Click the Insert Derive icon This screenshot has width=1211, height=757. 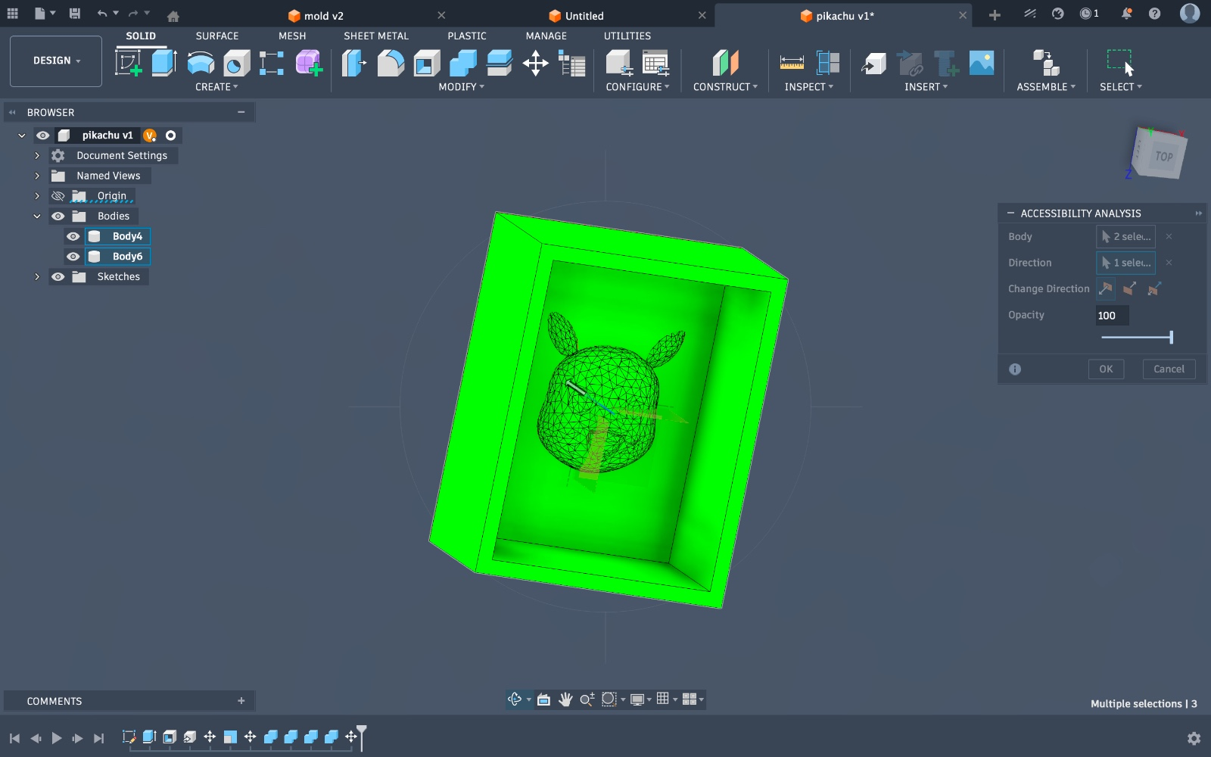[873, 63]
